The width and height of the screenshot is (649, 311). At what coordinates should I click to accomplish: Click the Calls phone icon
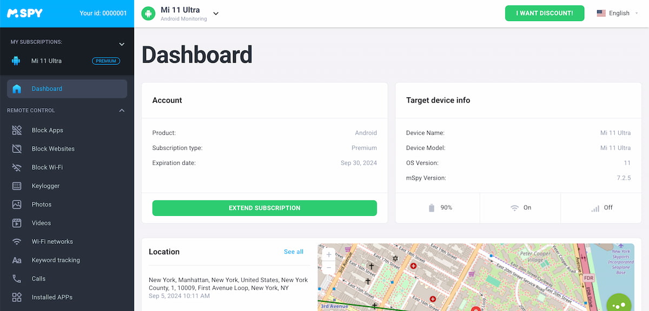click(17, 279)
